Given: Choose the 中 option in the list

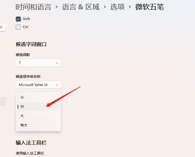Looking at the screenshot, I should click(x=38, y=107).
